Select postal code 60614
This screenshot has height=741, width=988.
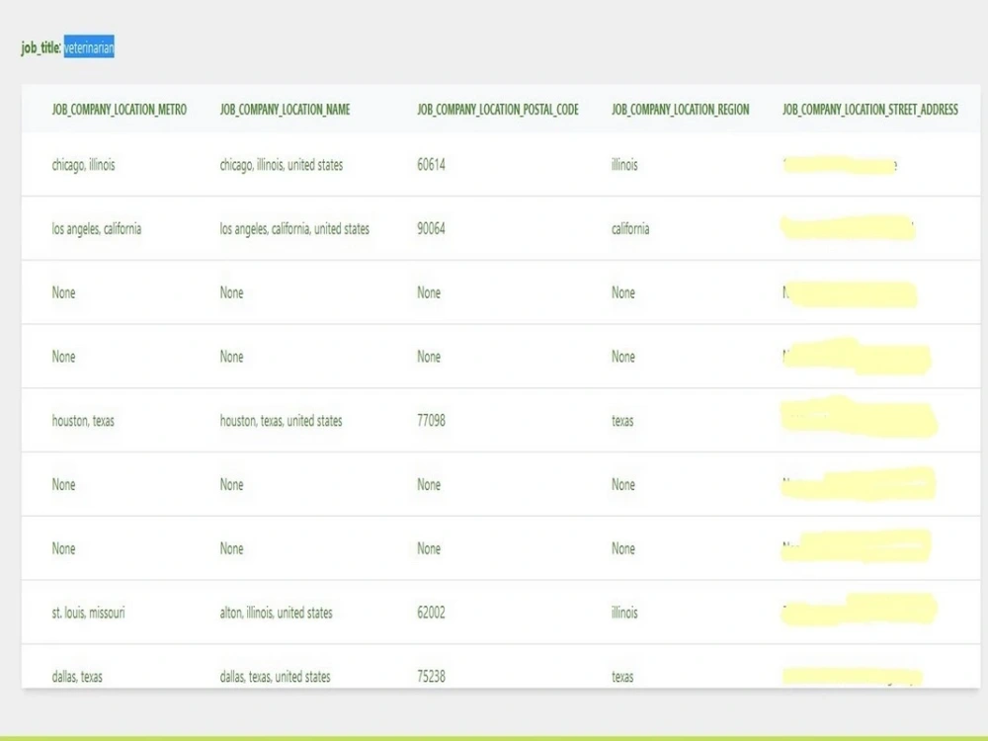tap(431, 164)
